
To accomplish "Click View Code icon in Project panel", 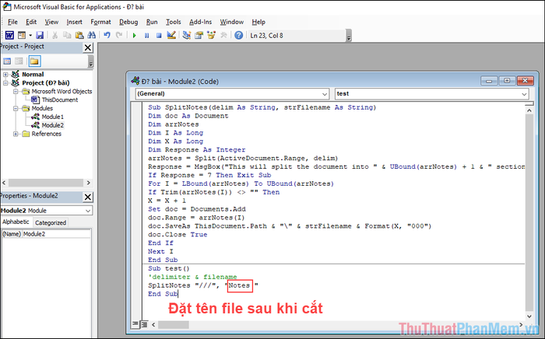I will click(x=7, y=61).
